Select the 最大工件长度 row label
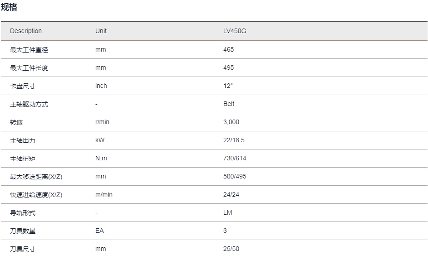The height and width of the screenshot is (260, 428). click(x=29, y=67)
